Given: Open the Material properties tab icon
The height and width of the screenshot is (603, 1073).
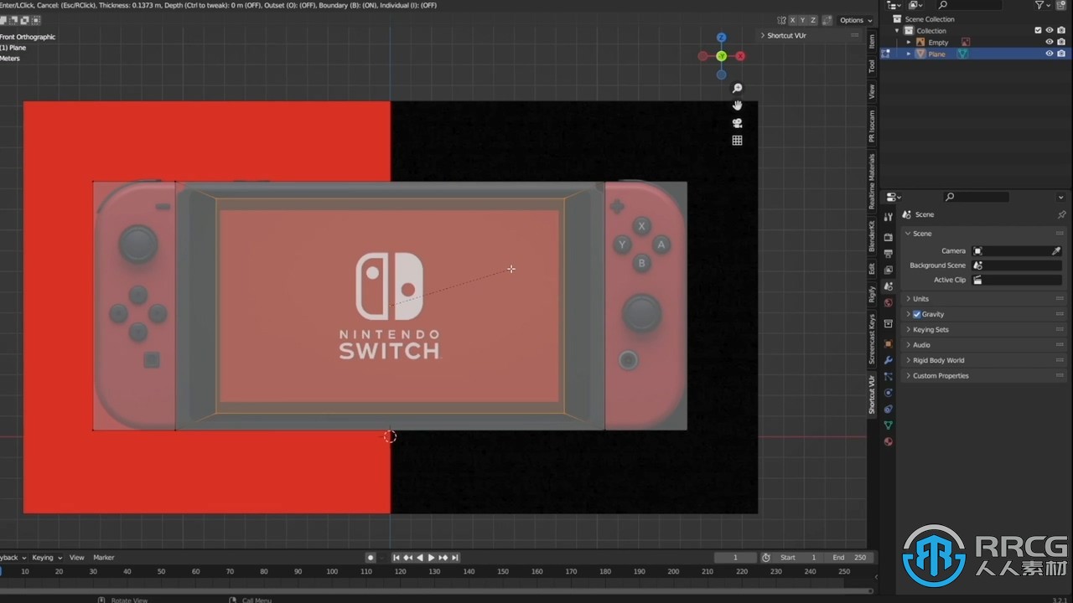Looking at the screenshot, I should pos(889,441).
